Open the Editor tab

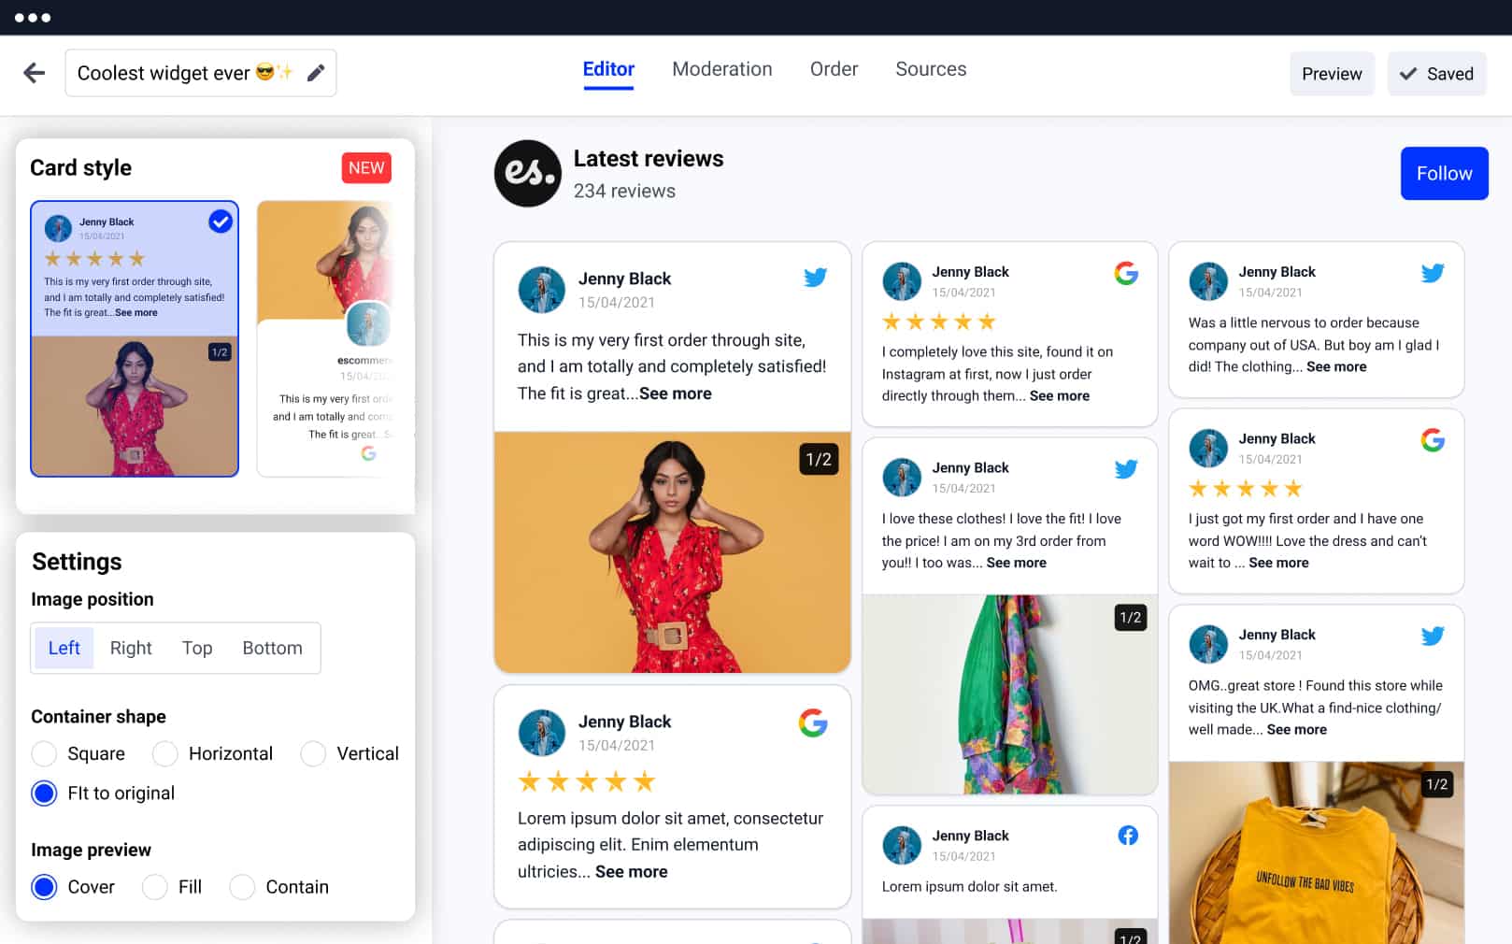coord(608,69)
